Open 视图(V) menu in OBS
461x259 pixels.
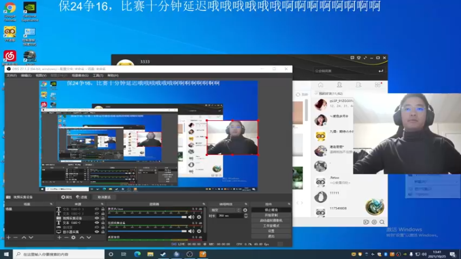pos(41,75)
